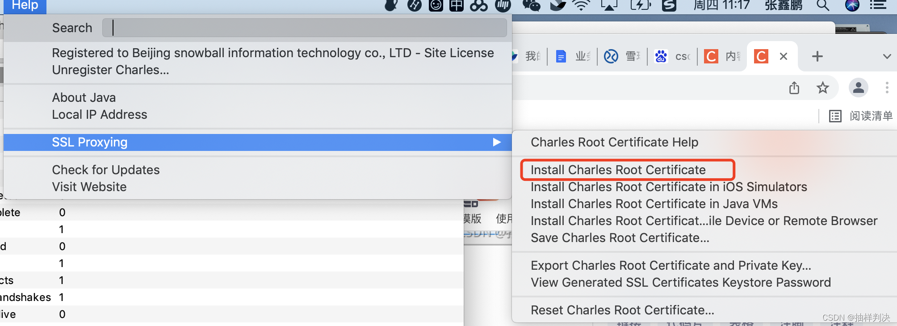Open the Chrome profile avatar
This screenshot has height=326, width=897.
(858, 88)
